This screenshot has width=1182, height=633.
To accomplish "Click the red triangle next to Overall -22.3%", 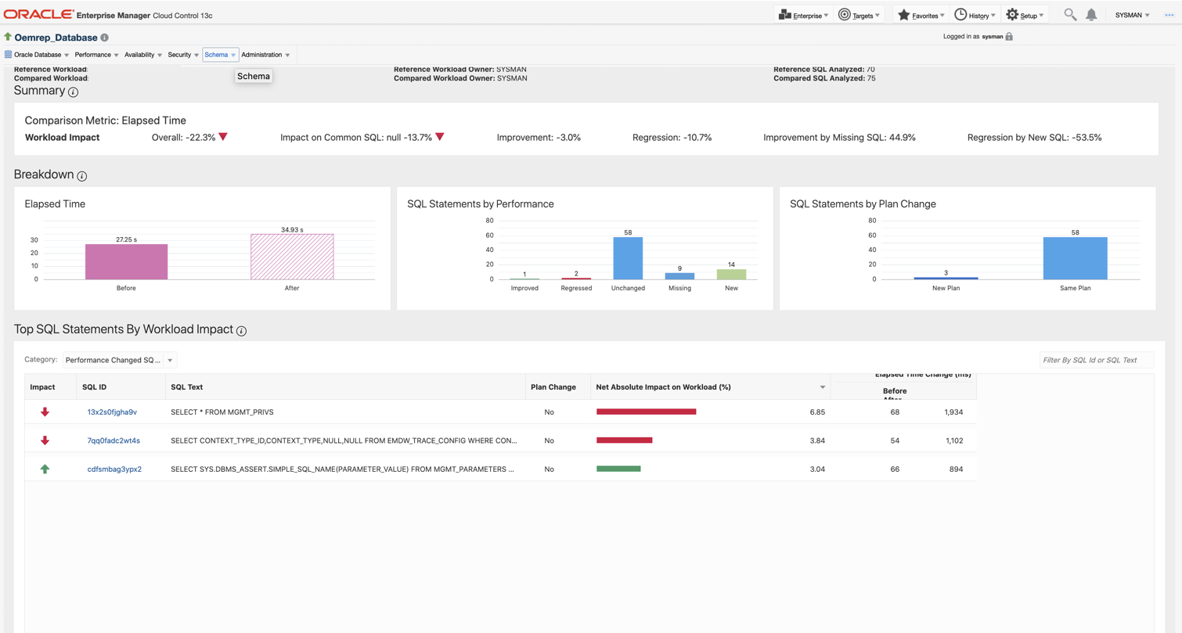I will [x=223, y=137].
